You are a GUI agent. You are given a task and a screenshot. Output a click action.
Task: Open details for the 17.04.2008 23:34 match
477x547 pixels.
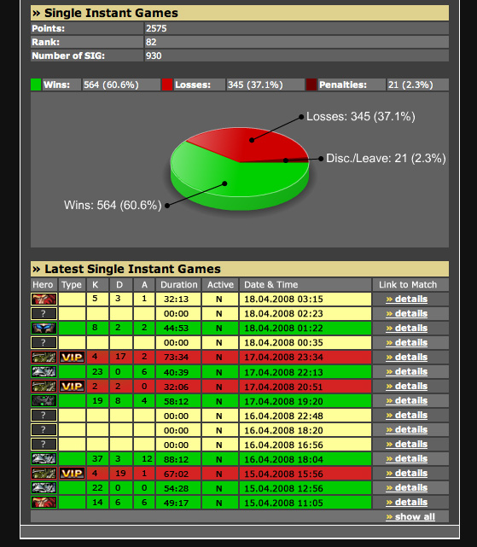click(406, 358)
